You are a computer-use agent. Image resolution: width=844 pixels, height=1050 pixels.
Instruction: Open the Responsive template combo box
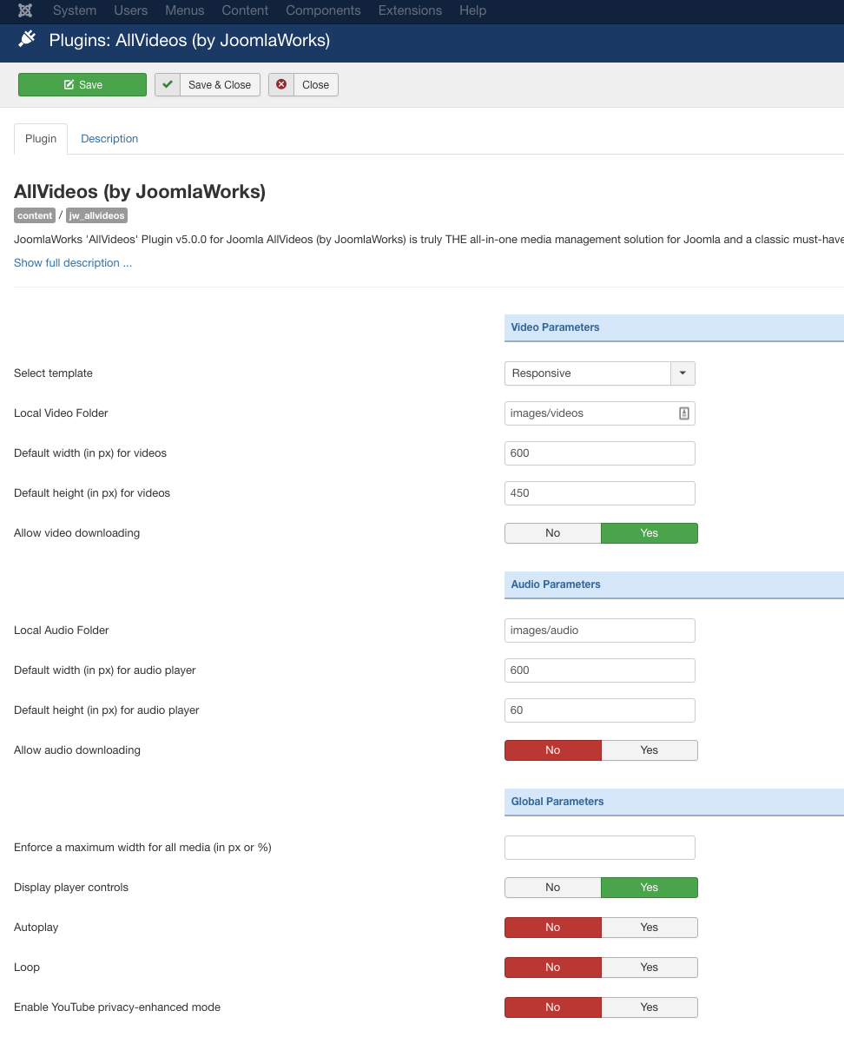[x=600, y=373]
